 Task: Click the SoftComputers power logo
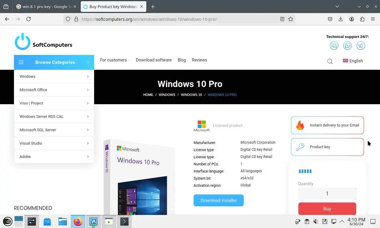[x=23, y=42]
